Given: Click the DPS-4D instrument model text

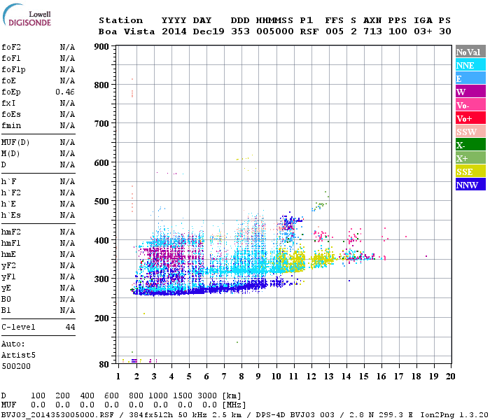Looking at the screenshot, I should (x=271, y=415).
